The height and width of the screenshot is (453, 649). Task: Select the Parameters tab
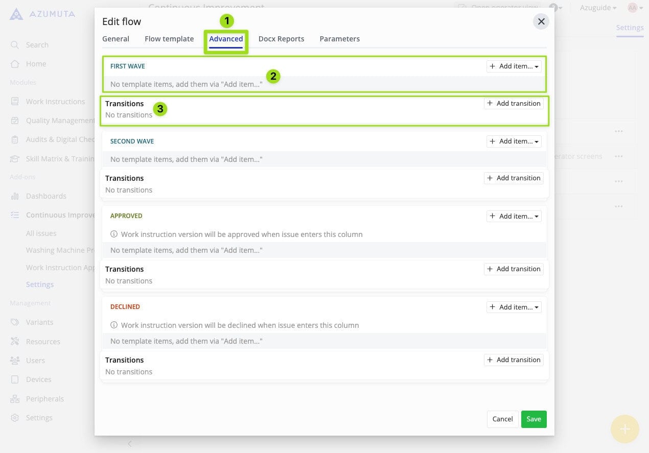coord(339,39)
